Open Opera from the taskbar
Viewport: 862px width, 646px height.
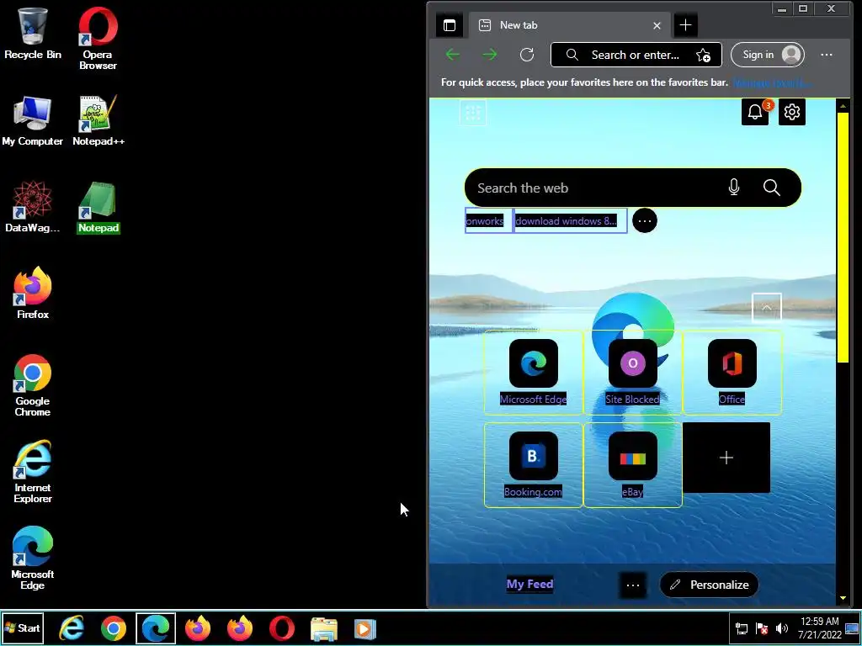point(281,627)
